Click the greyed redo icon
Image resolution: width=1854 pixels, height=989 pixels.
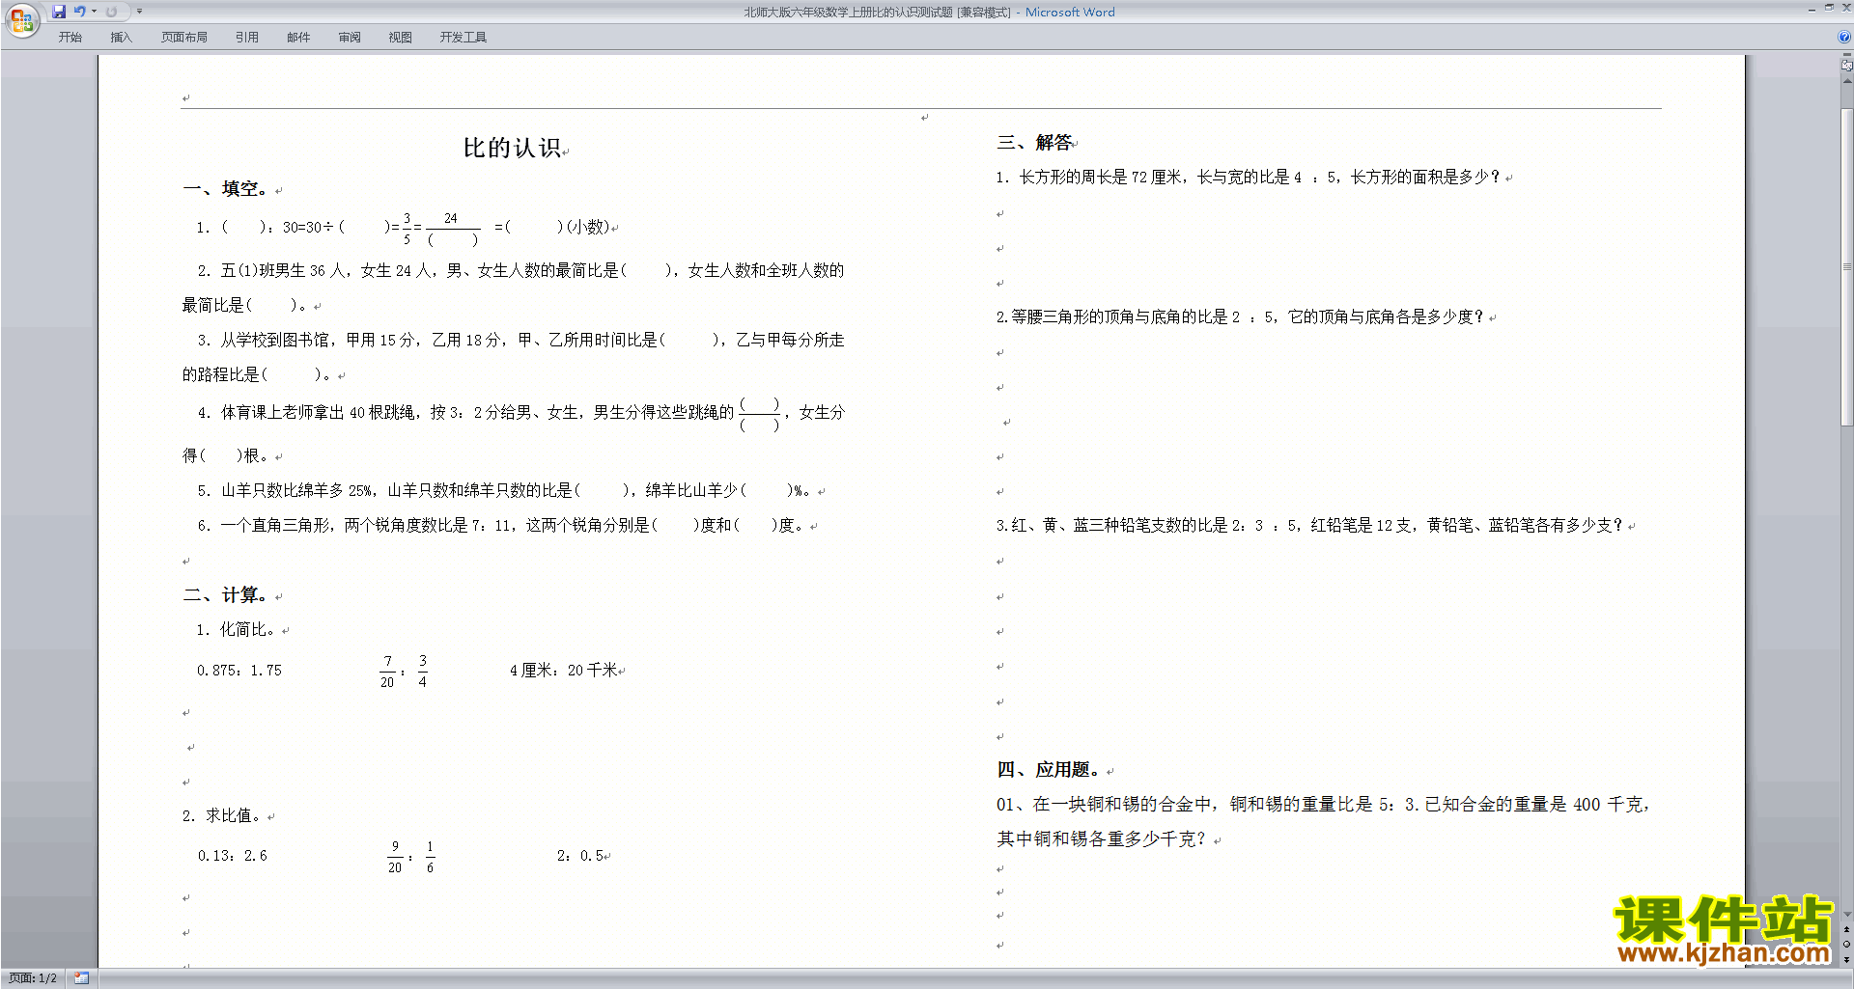coord(111,12)
